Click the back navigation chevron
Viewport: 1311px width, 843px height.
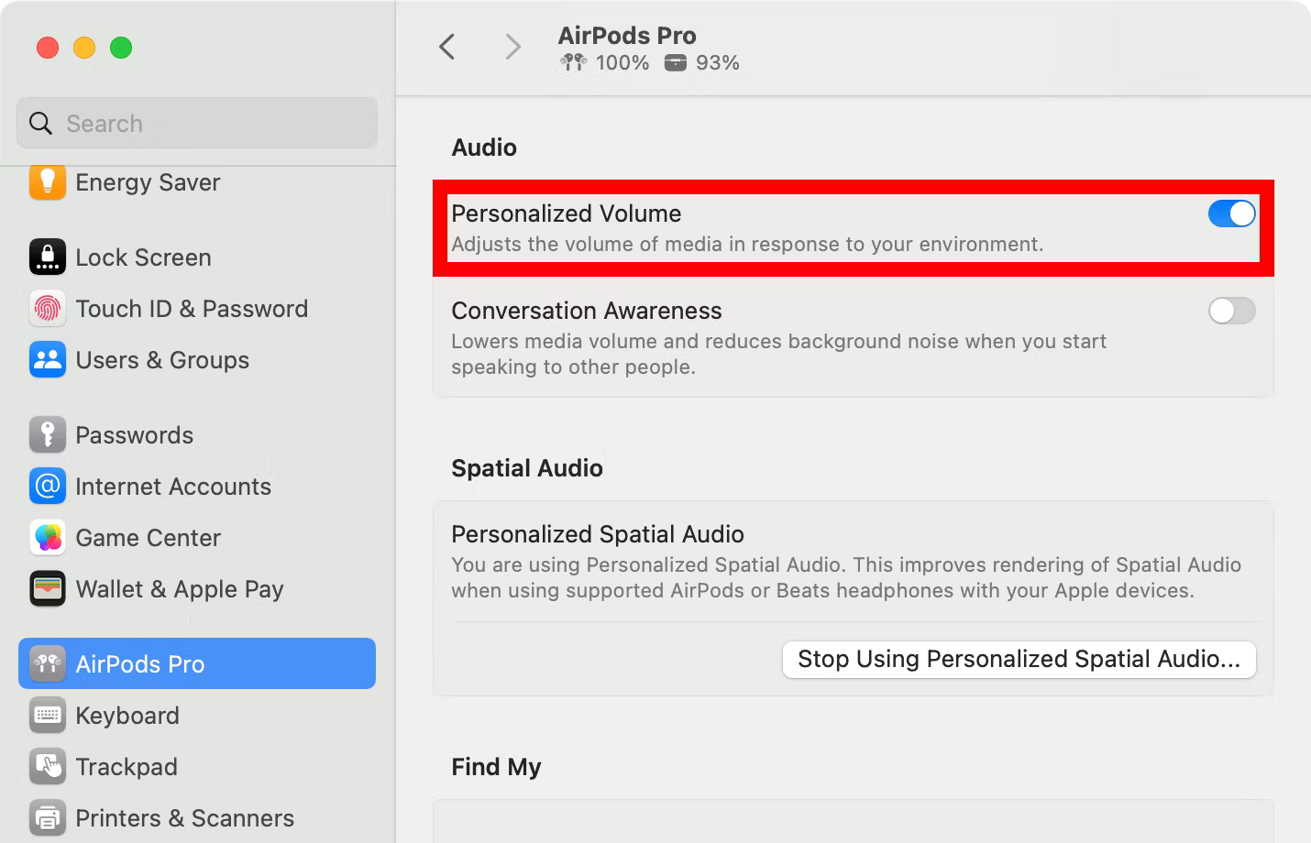point(447,47)
